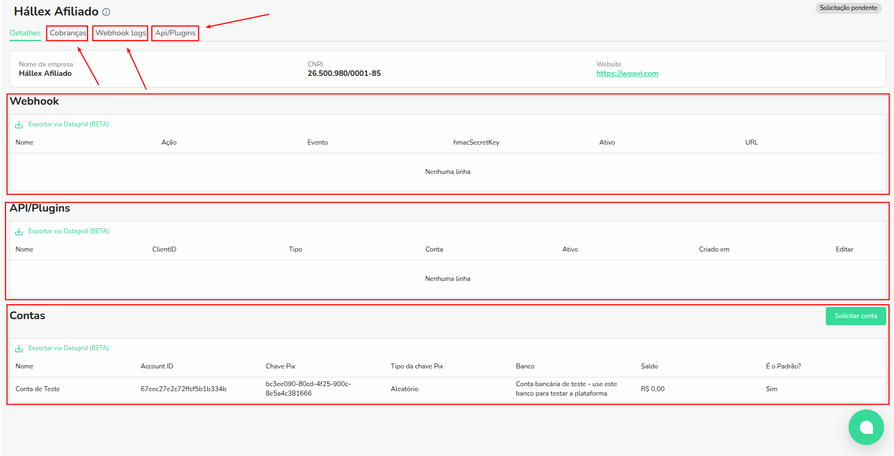Click the download icon in the Contas section
Image resolution: width=894 pixels, height=456 pixels.
pyautogui.click(x=19, y=349)
